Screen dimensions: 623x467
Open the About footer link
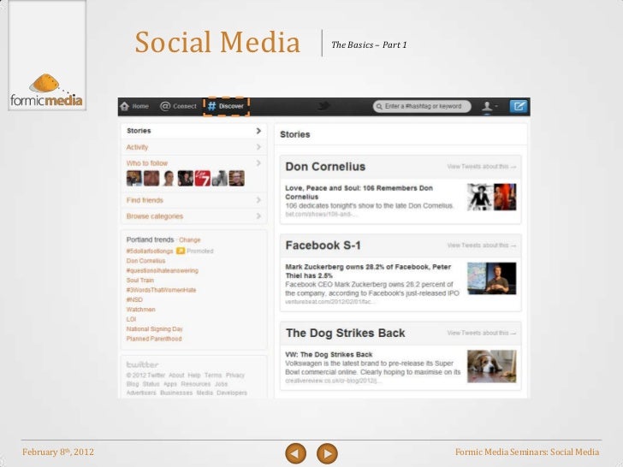coord(176,375)
